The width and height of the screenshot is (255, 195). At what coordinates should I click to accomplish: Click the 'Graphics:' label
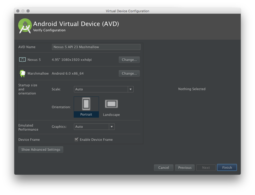(59, 127)
